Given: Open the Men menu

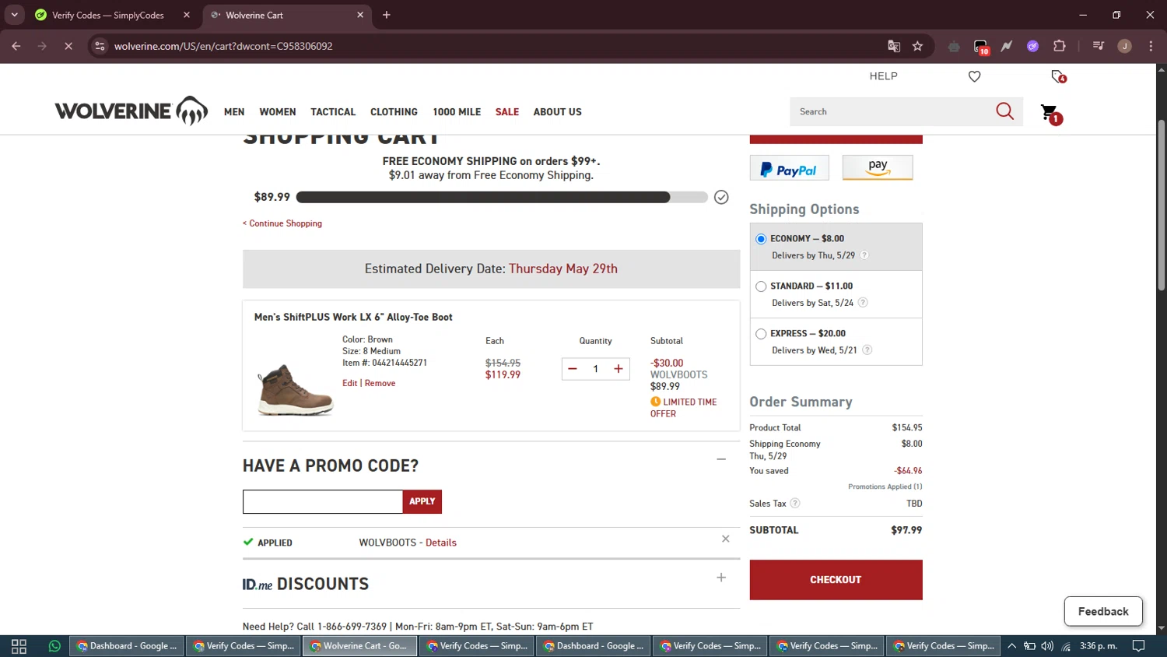Looking at the screenshot, I should pos(234,112).
